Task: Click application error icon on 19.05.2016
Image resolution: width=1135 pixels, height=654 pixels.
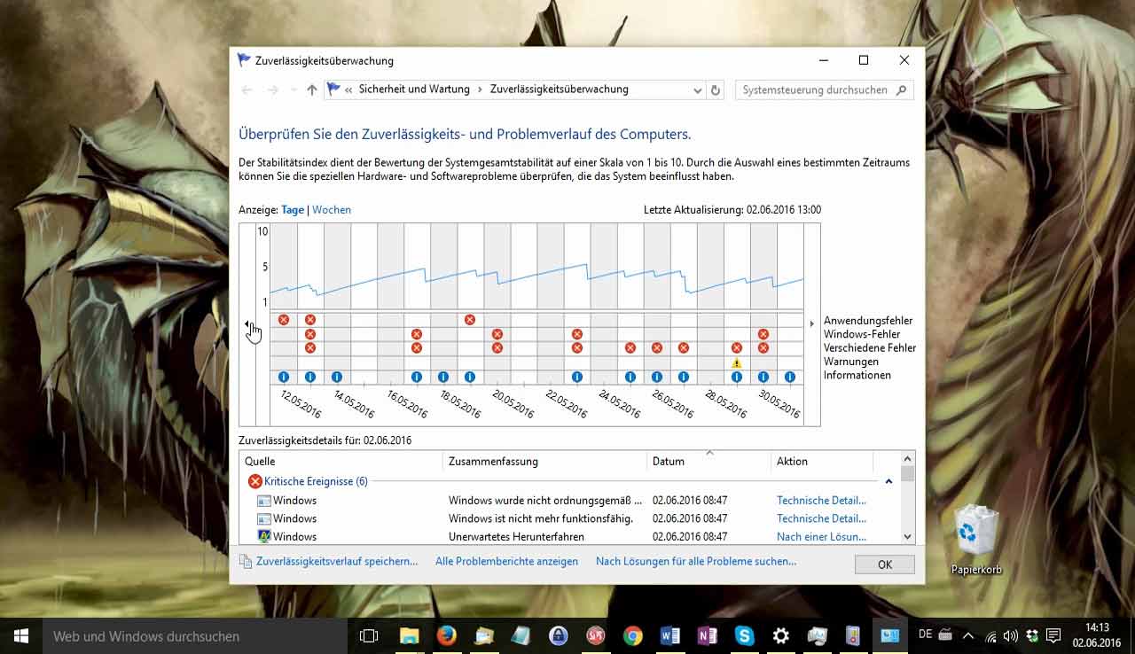Action: [470, 319]
